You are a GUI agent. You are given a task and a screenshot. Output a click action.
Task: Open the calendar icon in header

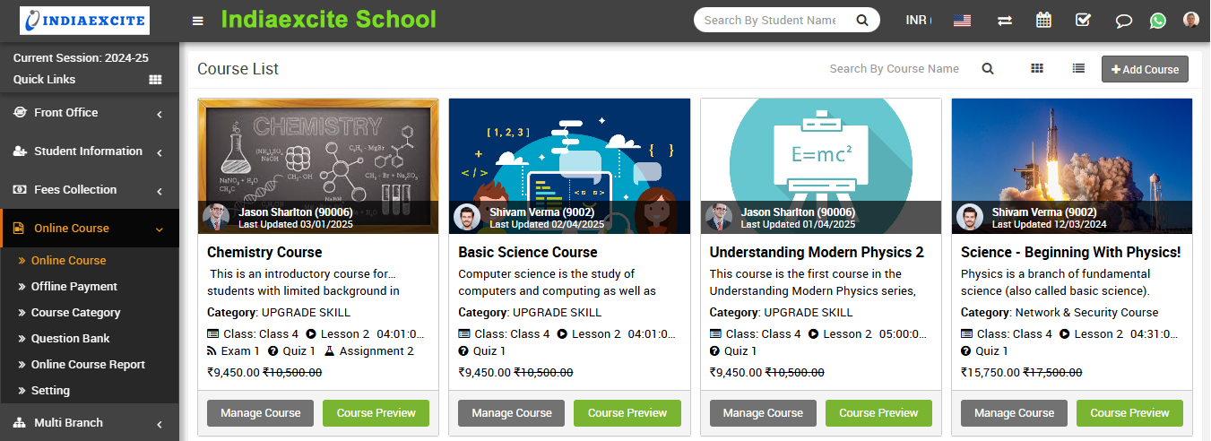[x=1043, y=20]
